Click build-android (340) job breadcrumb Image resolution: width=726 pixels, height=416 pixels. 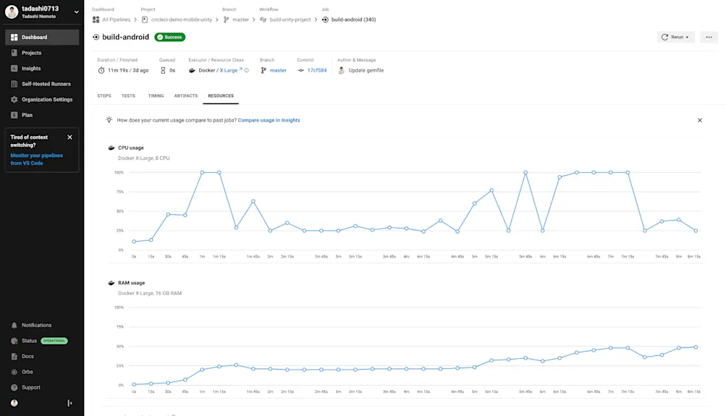point(354,20)
